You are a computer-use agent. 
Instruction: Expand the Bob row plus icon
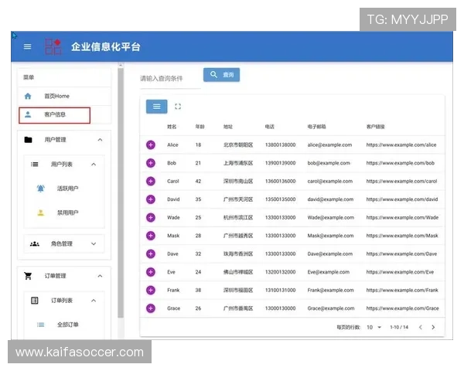(x=151, y=163)
